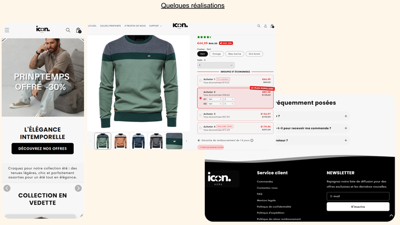Open SOLDES PRINTEMPS menu item
This screenshot has height=225, width=400.
pyautogui.click(x=111, y=26)
